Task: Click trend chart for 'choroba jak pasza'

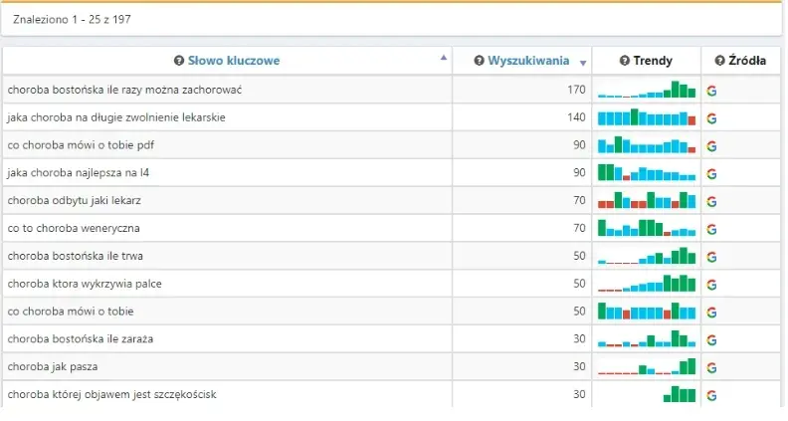Action: click(647, 366)
